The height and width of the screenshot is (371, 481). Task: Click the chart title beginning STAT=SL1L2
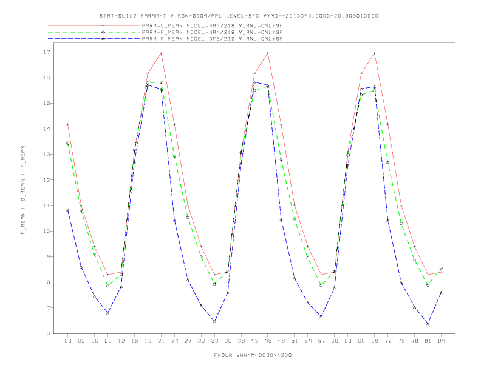tap(239, 16)
